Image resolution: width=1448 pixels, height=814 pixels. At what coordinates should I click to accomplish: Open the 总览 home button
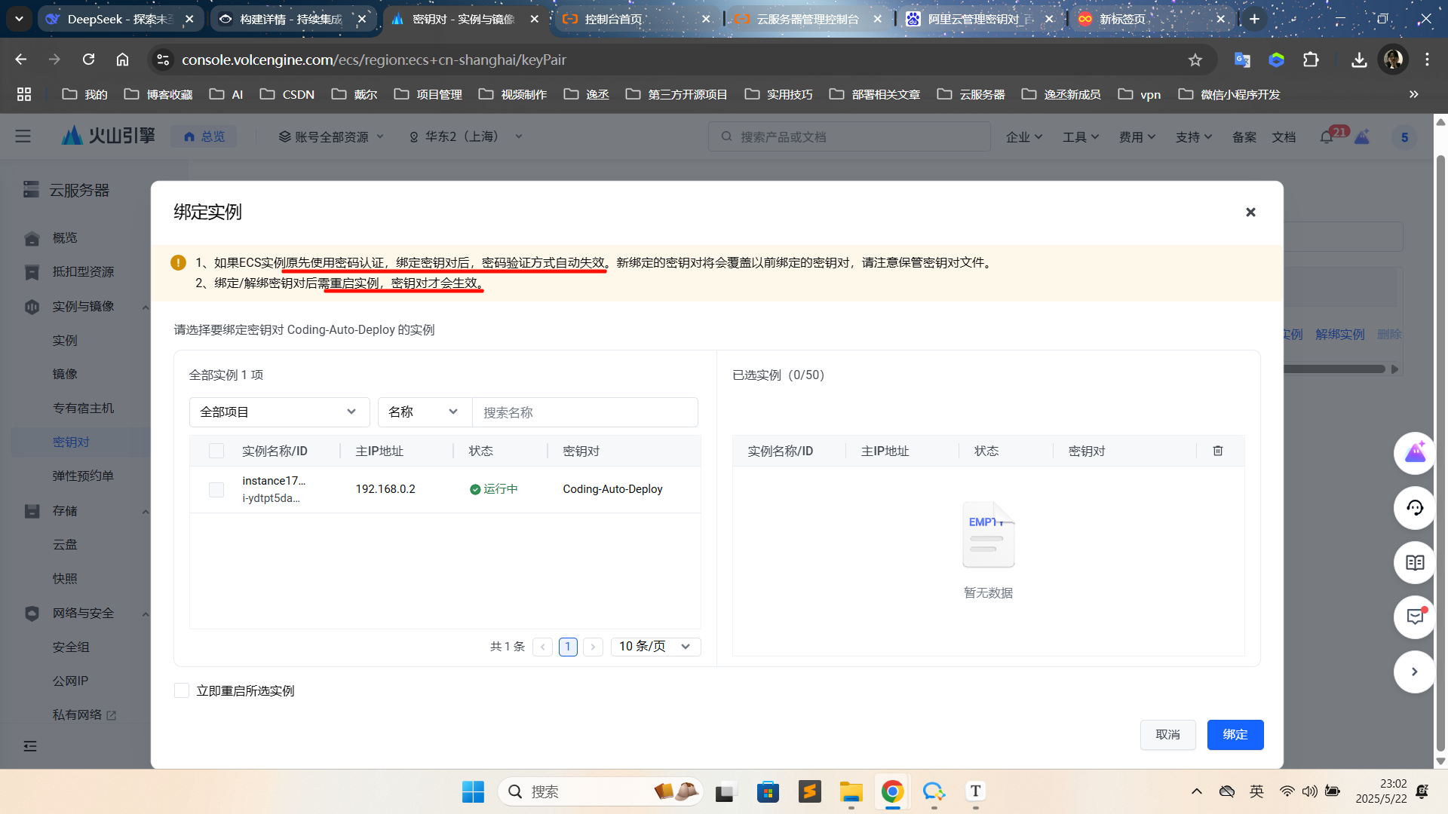point(204,136)
